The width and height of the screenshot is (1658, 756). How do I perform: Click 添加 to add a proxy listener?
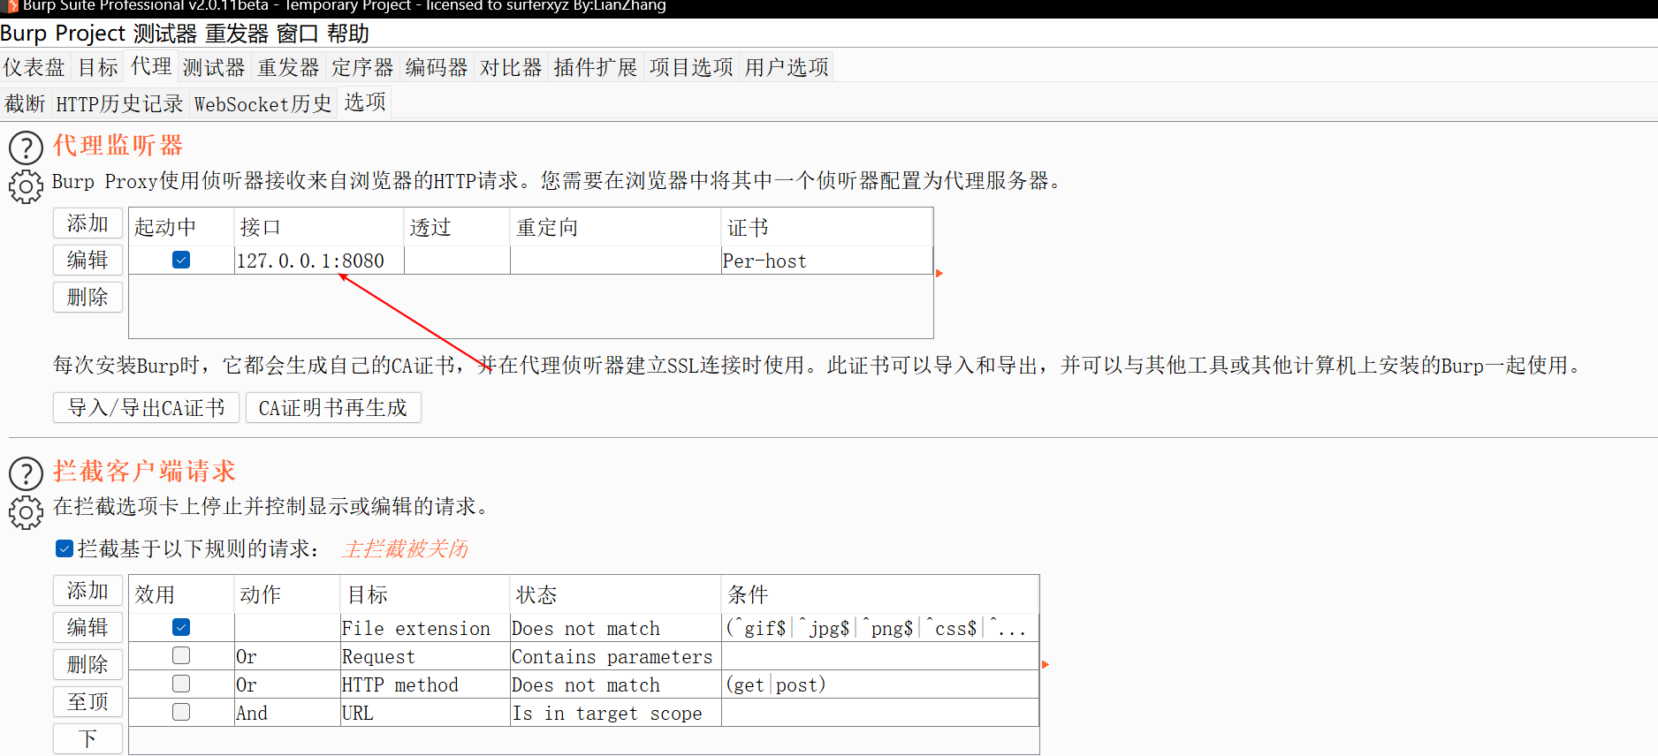(87, 223)
